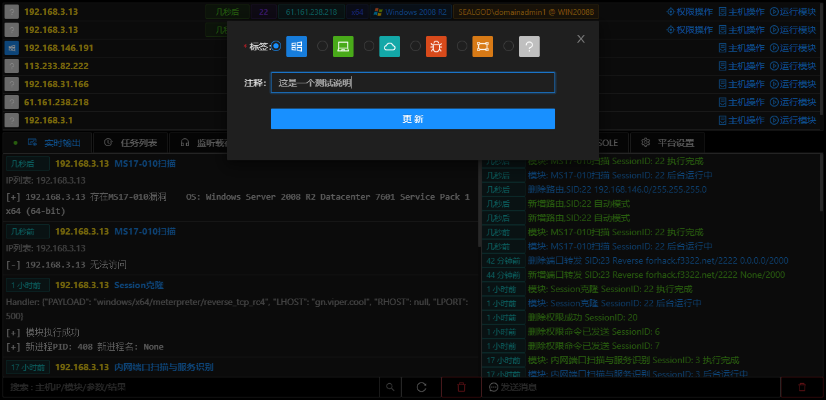Select radio button beside laptop tag
This screenshot has width=826, height=400.
pyautogui.click(x=323, y=46)
